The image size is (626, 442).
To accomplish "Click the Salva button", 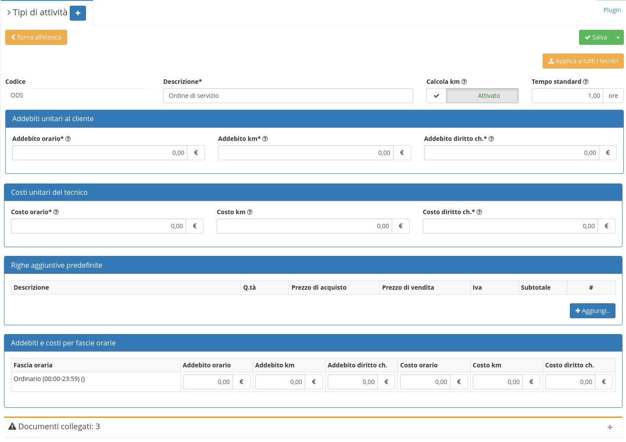I will [x=596, y=37].
